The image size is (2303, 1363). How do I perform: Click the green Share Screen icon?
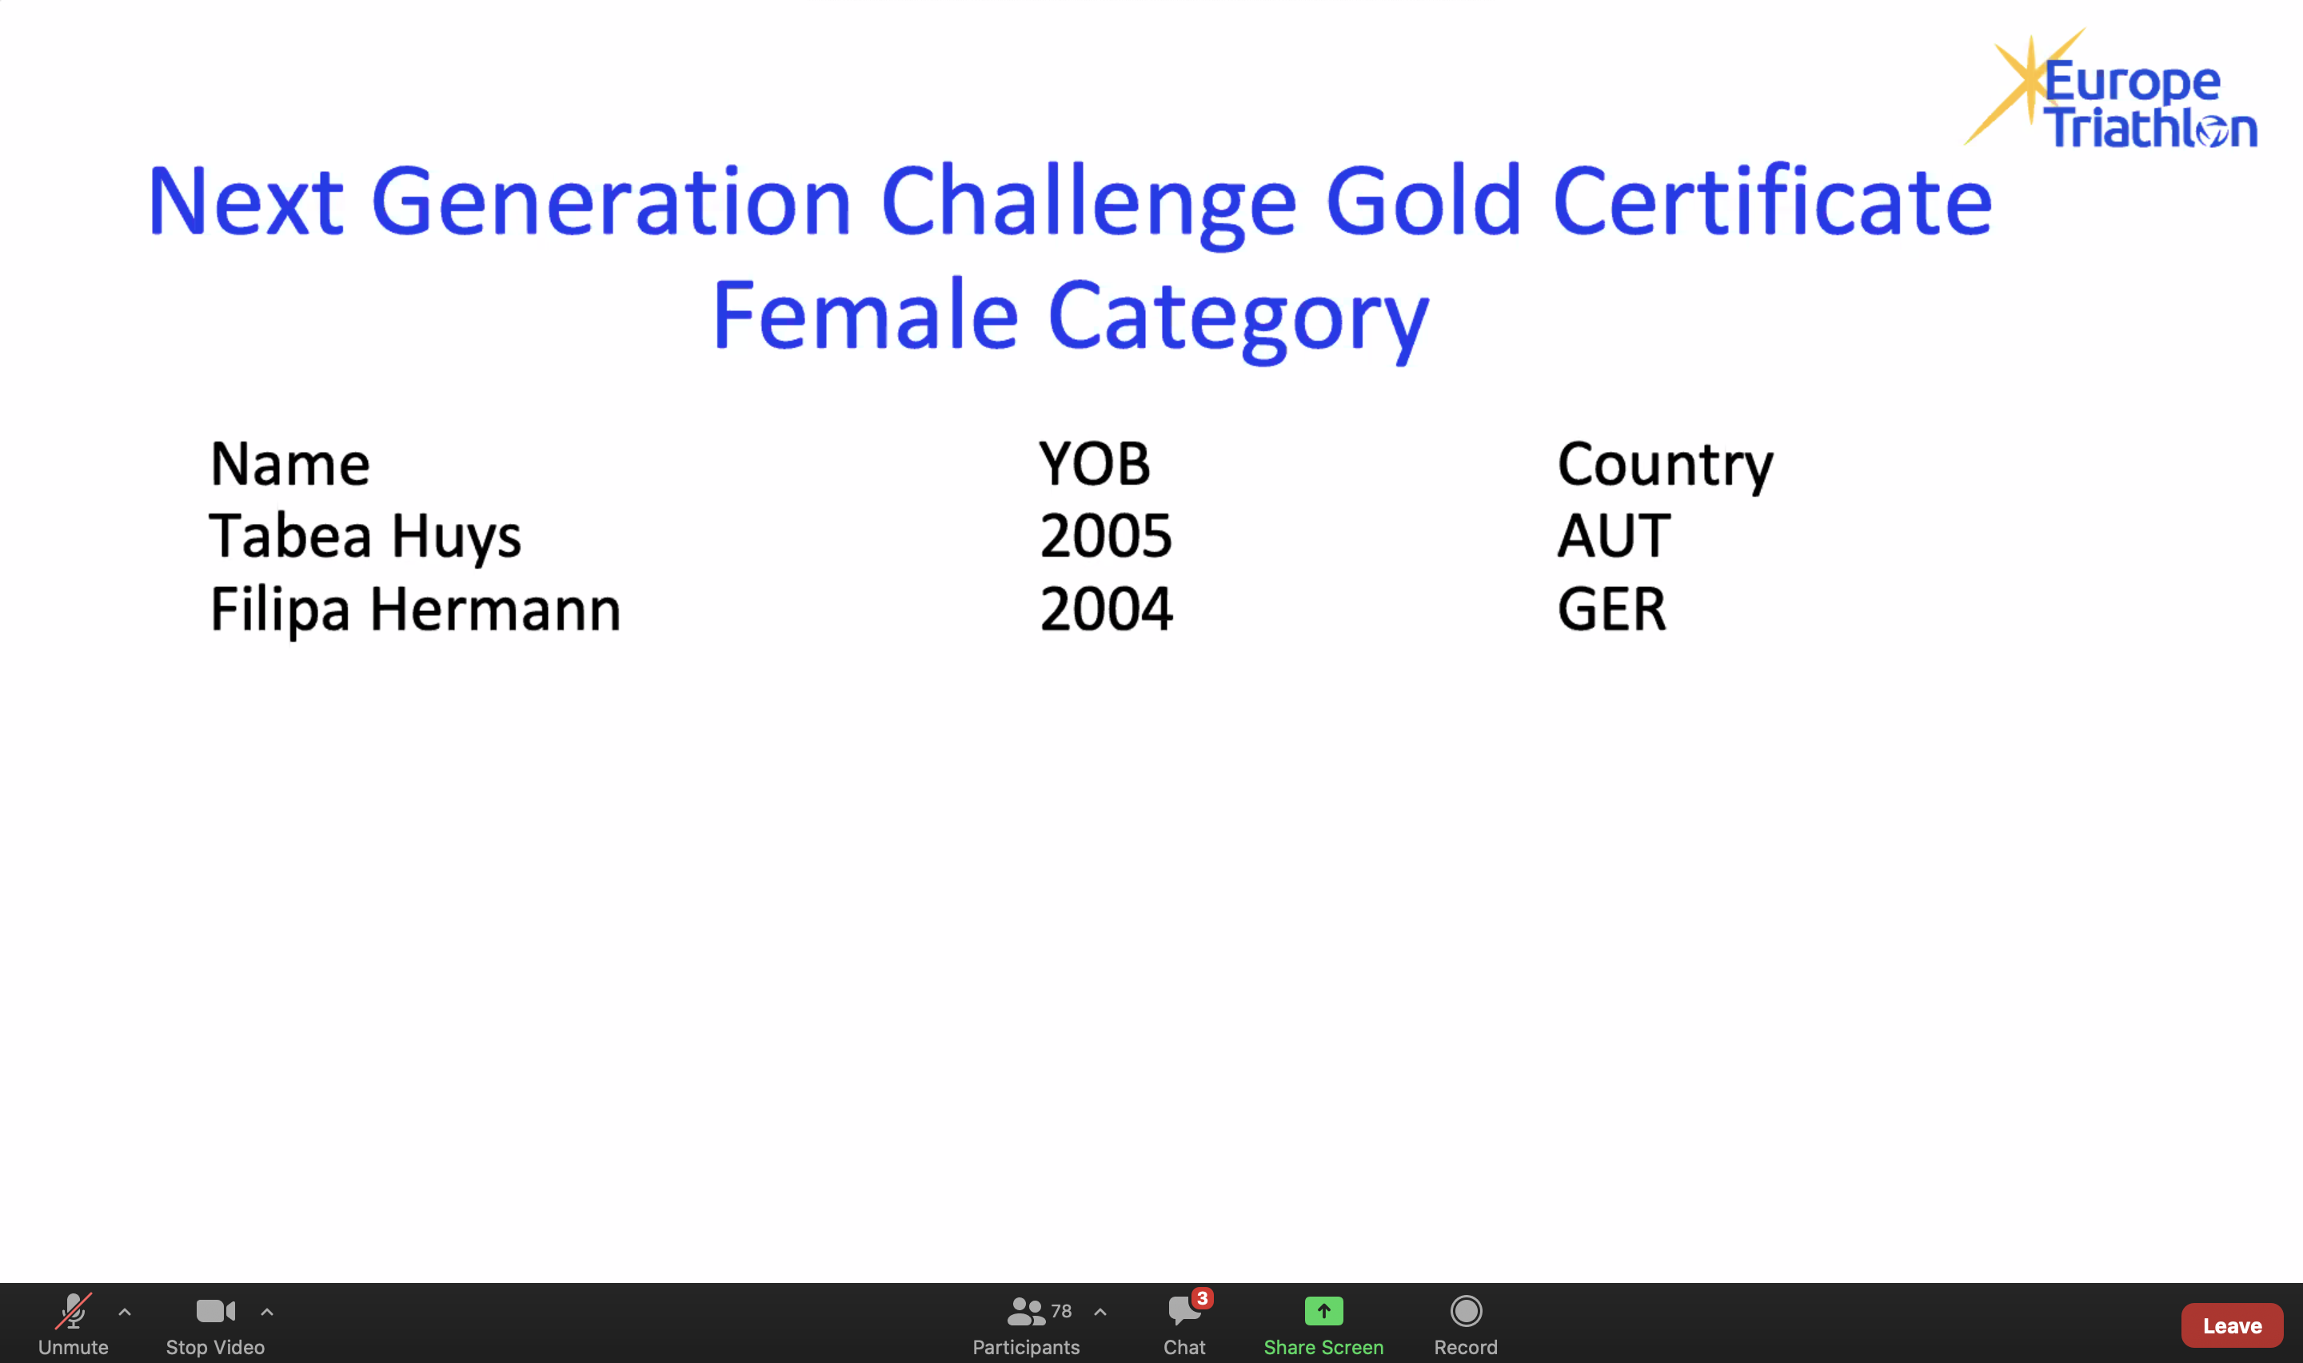click(1323, 1312)
